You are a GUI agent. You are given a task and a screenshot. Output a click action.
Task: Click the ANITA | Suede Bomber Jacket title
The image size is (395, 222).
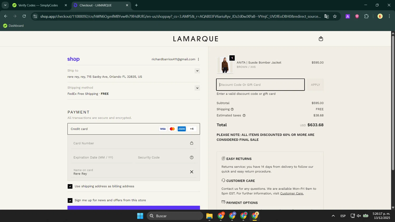259,63
